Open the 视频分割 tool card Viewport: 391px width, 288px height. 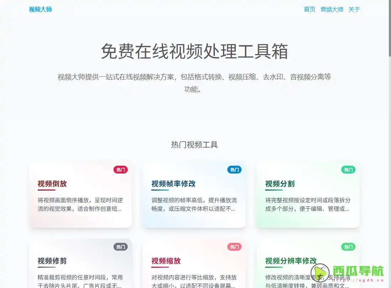click(x=308, y=195)
